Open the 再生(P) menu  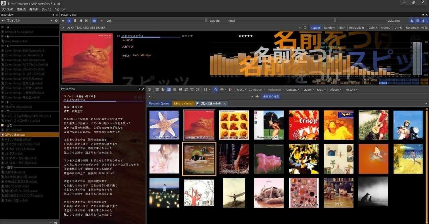tap(34, 9)
